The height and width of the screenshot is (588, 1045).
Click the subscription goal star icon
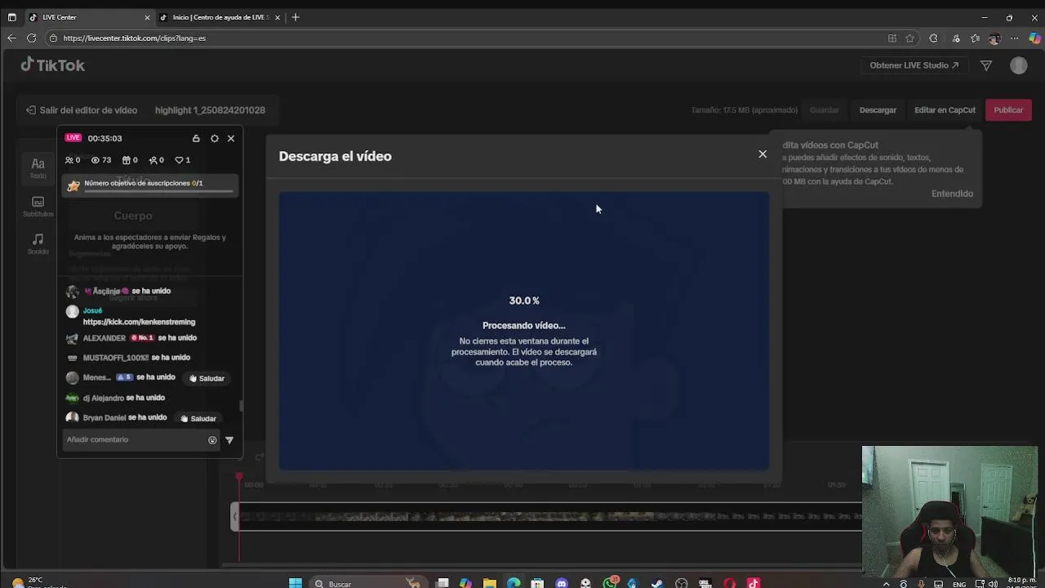click(x=73, y=185)
